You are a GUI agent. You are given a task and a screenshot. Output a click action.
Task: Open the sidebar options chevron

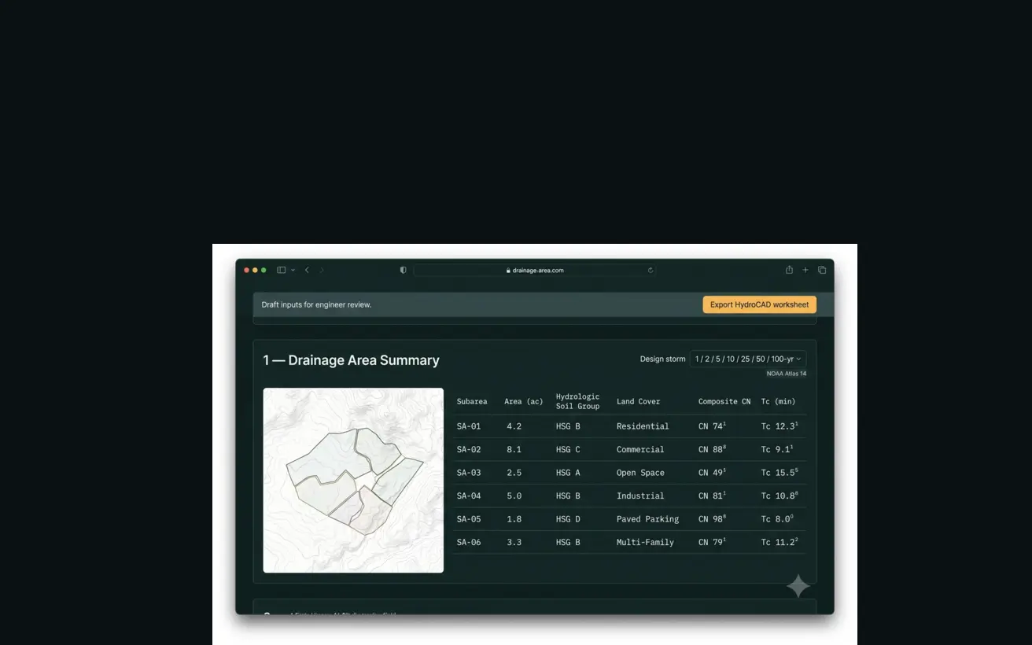pos(293,270)
